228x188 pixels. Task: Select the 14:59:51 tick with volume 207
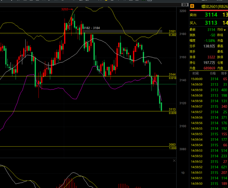coord(209,173)
